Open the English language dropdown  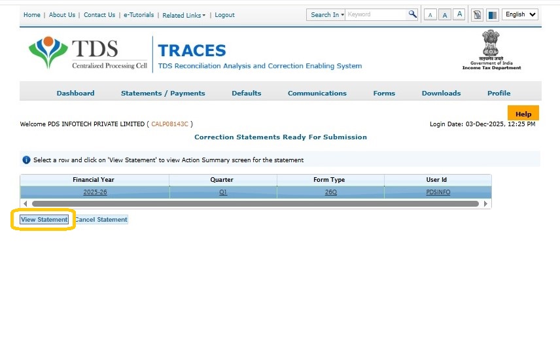pos(520,14)
